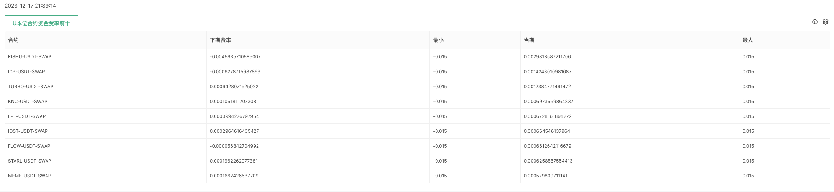
Task: Select the LPT-USDT-SWAP row
Action: pos(27,116)
